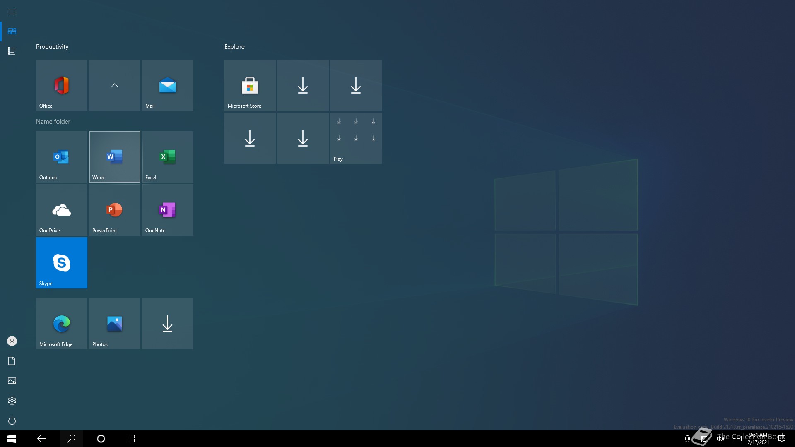Open the Office tile
The image size is (795, 447).
(x=62, y=85)
